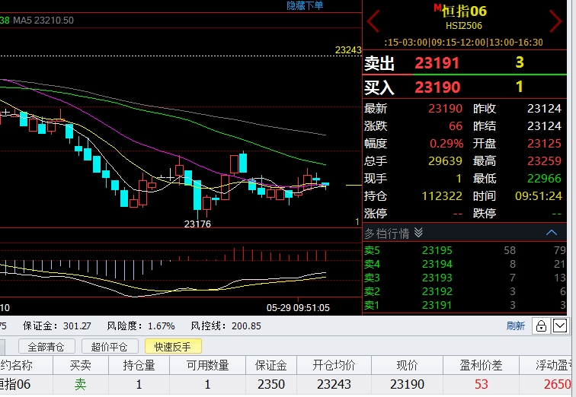The image size is (576, 397).
Task: Click the 盈利价差 column header
Action: tap(481, 365)
